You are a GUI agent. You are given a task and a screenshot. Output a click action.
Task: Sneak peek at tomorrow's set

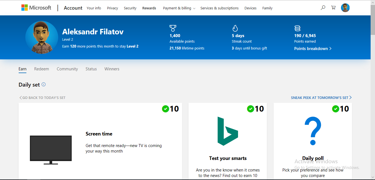click(x=321, y=98)
